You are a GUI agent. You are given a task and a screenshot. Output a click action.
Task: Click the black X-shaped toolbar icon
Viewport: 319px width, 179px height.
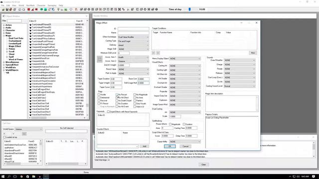coord(120,9)
